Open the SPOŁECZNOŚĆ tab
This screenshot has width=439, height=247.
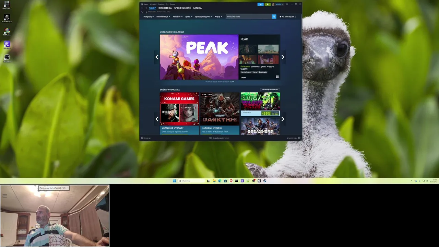click(x=182, y=8)
